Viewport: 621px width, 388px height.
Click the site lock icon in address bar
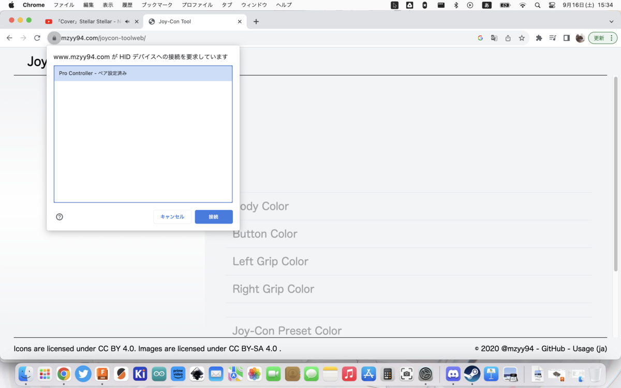[54, 38]
